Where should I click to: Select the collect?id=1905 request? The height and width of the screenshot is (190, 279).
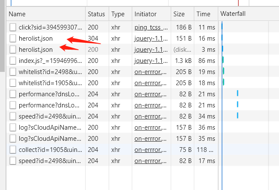(50, 150)
